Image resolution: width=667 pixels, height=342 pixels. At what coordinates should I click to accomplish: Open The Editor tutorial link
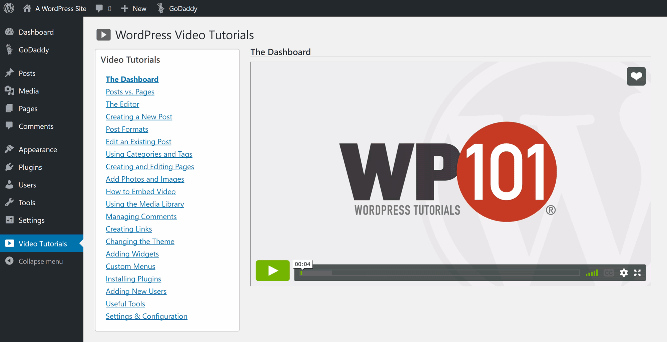[122, 104]
